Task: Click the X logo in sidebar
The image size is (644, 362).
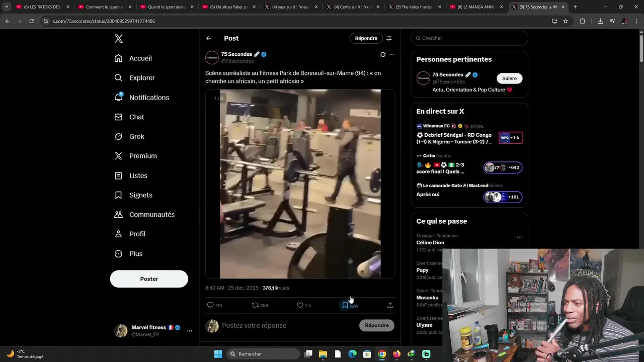Action: click(118, 39)
